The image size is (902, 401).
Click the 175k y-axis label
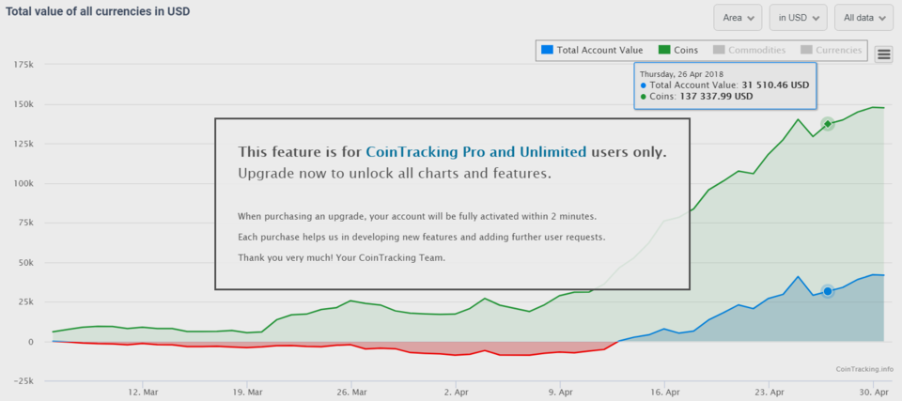click(24, 65)
